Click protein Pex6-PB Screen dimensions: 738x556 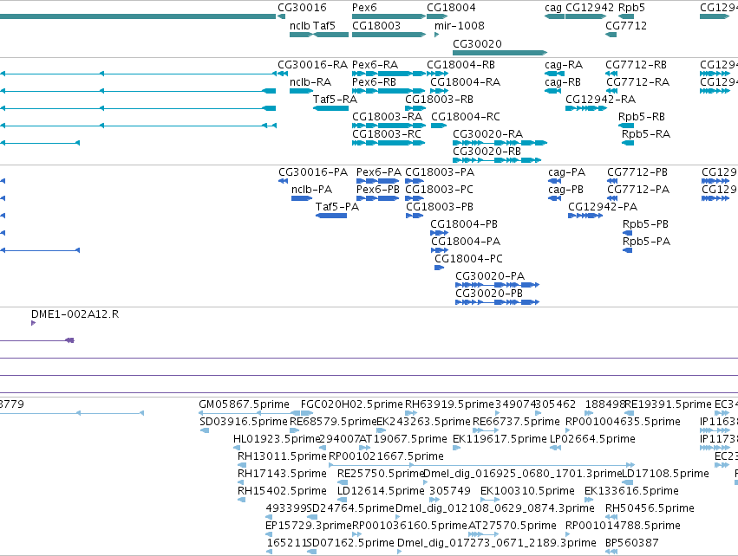(x=378, y=190)
